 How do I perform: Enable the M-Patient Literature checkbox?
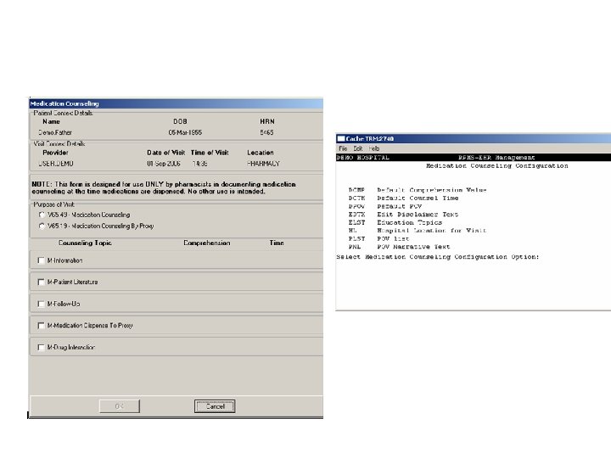pos(41,282)
